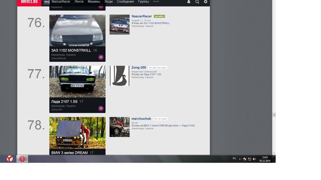Click Zong-200 owner name on Лада card
321x180 pixels.
tap(57, 110)
